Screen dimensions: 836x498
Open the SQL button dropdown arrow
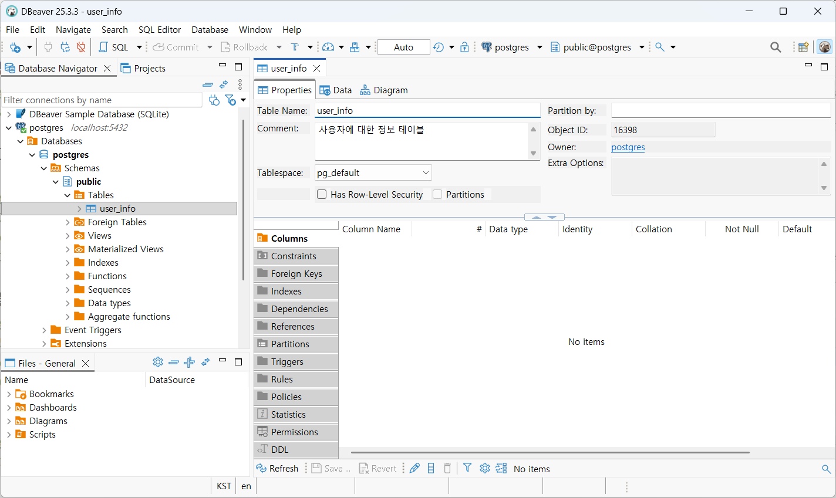(x=139, y=47)
